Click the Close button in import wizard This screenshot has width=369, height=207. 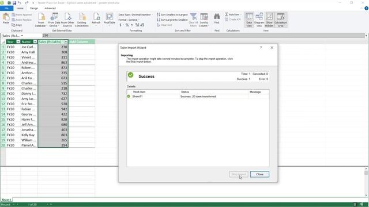pyautogui.click(x=259, y=174)
